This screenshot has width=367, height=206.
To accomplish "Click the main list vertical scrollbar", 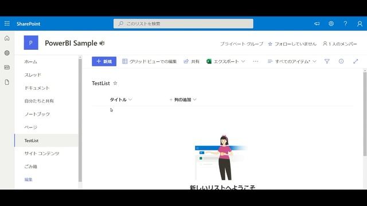I will click(x=365, y=114).
